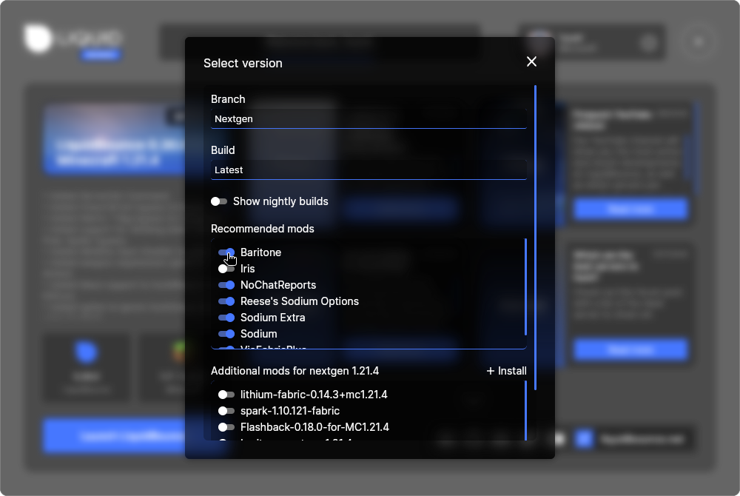Viewport: 740px width, 496px height.
Task: Click the Additional mods list scrollbar
Action: tap(525, 409)
